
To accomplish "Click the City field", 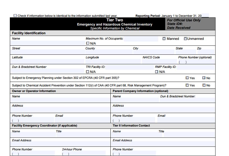I will tap(154, 52).
